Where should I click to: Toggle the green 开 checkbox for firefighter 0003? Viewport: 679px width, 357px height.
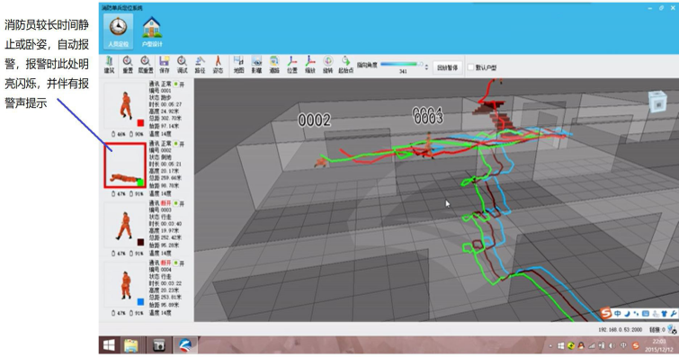click(176, 203)
